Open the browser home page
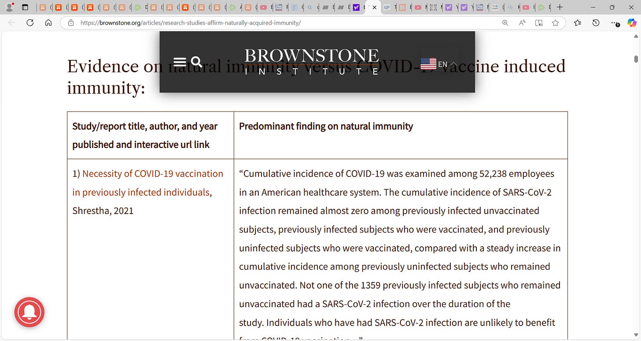 point(48,23)
